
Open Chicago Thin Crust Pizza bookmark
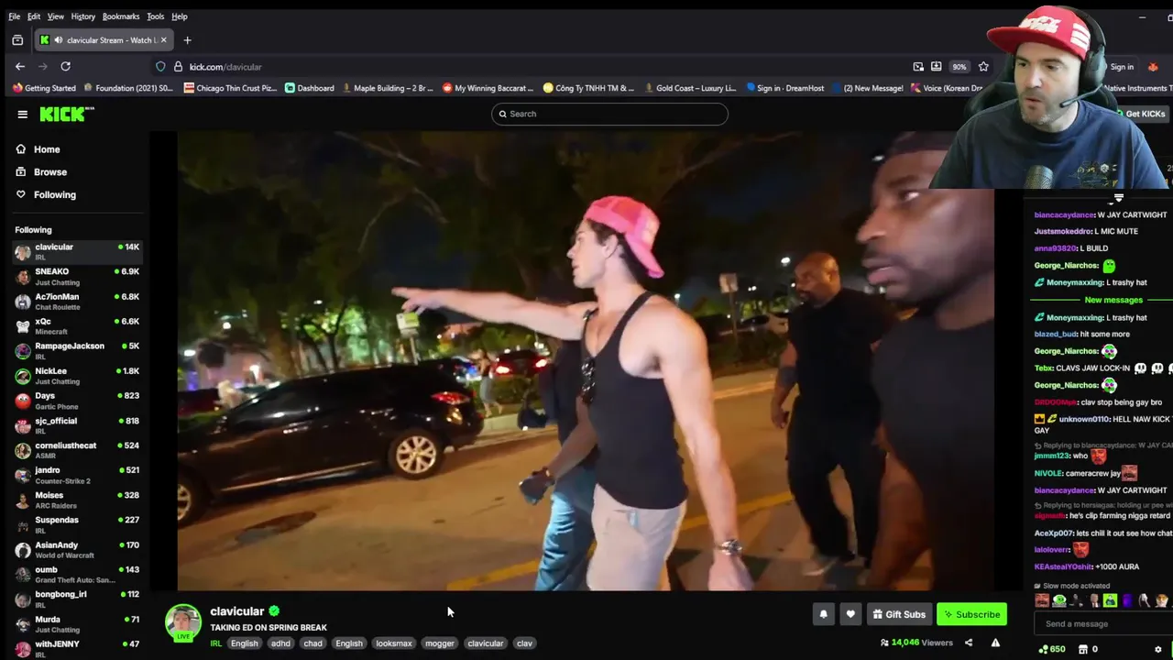point(231,88)
